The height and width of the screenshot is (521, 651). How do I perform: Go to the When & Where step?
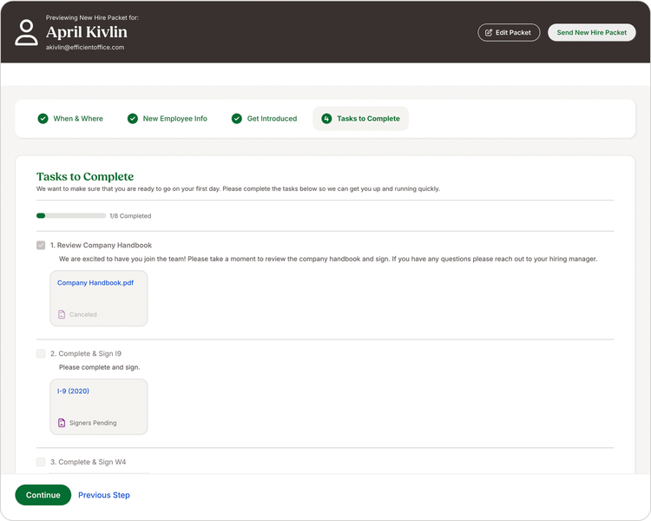point(70,118)
